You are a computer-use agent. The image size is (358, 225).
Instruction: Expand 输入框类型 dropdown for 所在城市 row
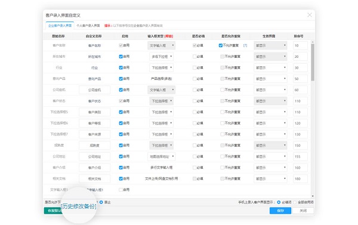coord(162,57)
